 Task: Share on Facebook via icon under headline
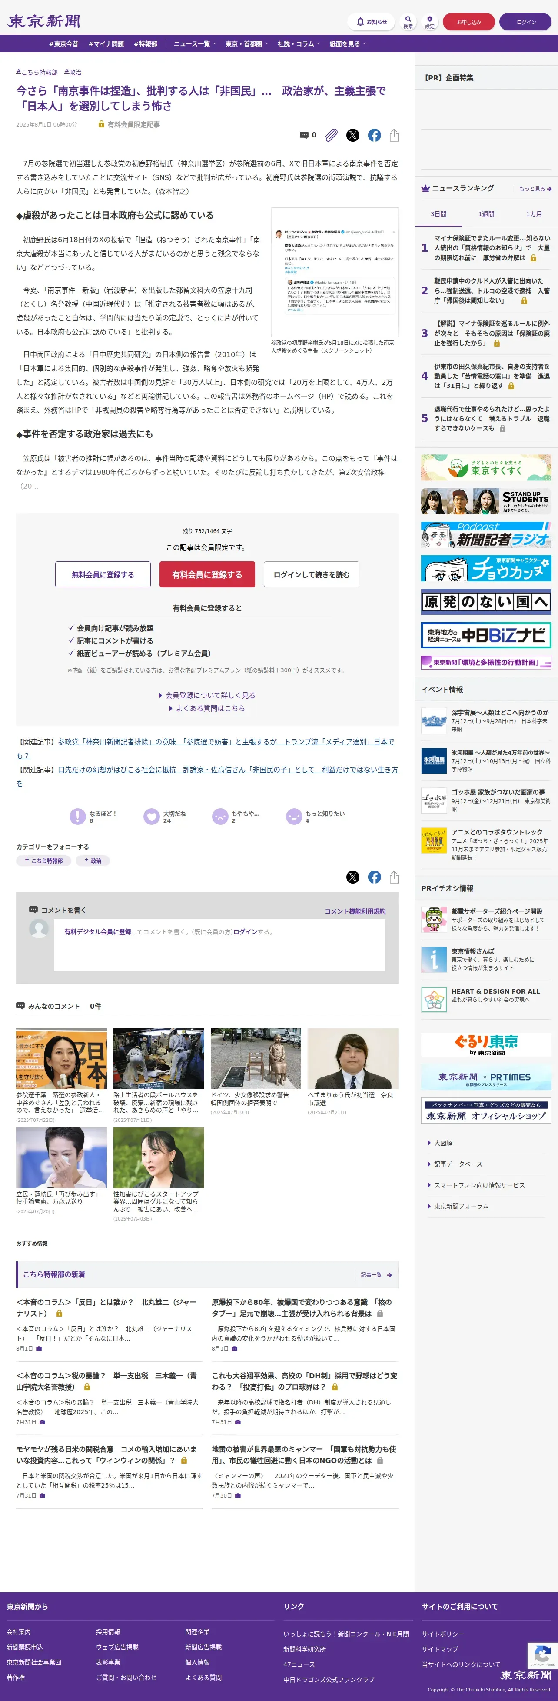[x=375, y=135]
